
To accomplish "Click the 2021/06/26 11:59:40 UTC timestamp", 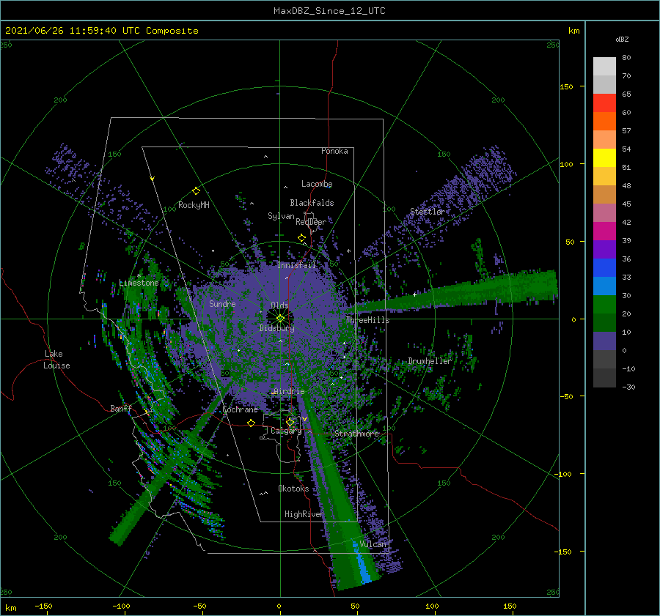I will tap(72, 31).
